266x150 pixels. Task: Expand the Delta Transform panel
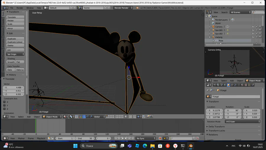click(x=216, y=127)
